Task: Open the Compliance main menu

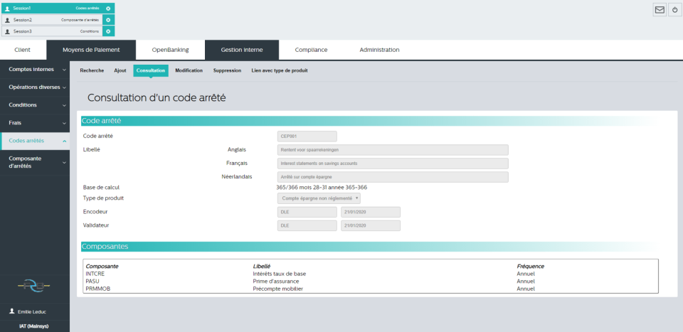Action: click(312, 50)
